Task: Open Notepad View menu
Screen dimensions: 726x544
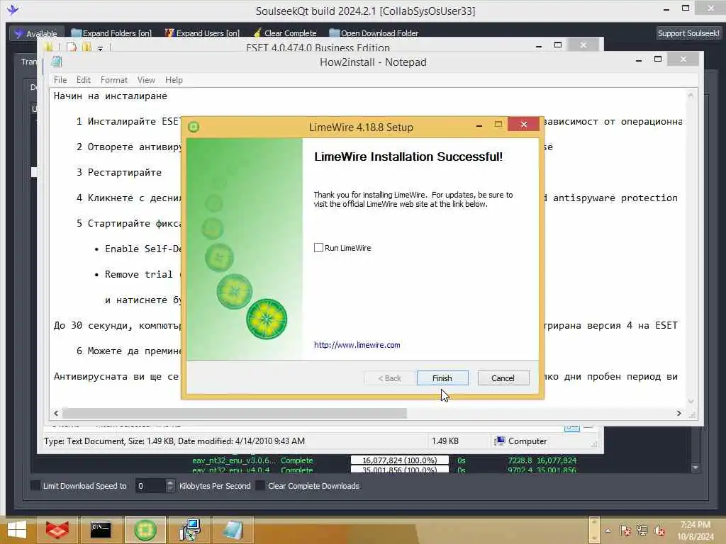Action: pos(146,80)
